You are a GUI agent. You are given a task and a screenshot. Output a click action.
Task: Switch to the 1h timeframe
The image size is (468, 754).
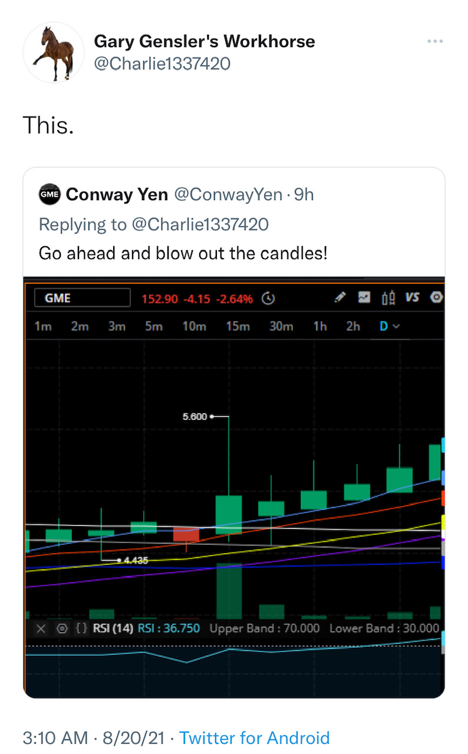point(320,326)
